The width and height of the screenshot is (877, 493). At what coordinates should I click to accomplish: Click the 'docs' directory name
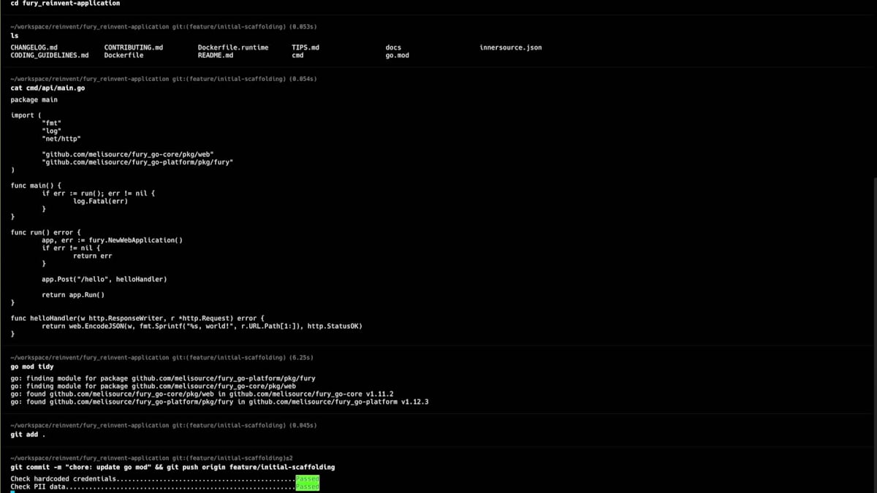click(x=393, y=47)
